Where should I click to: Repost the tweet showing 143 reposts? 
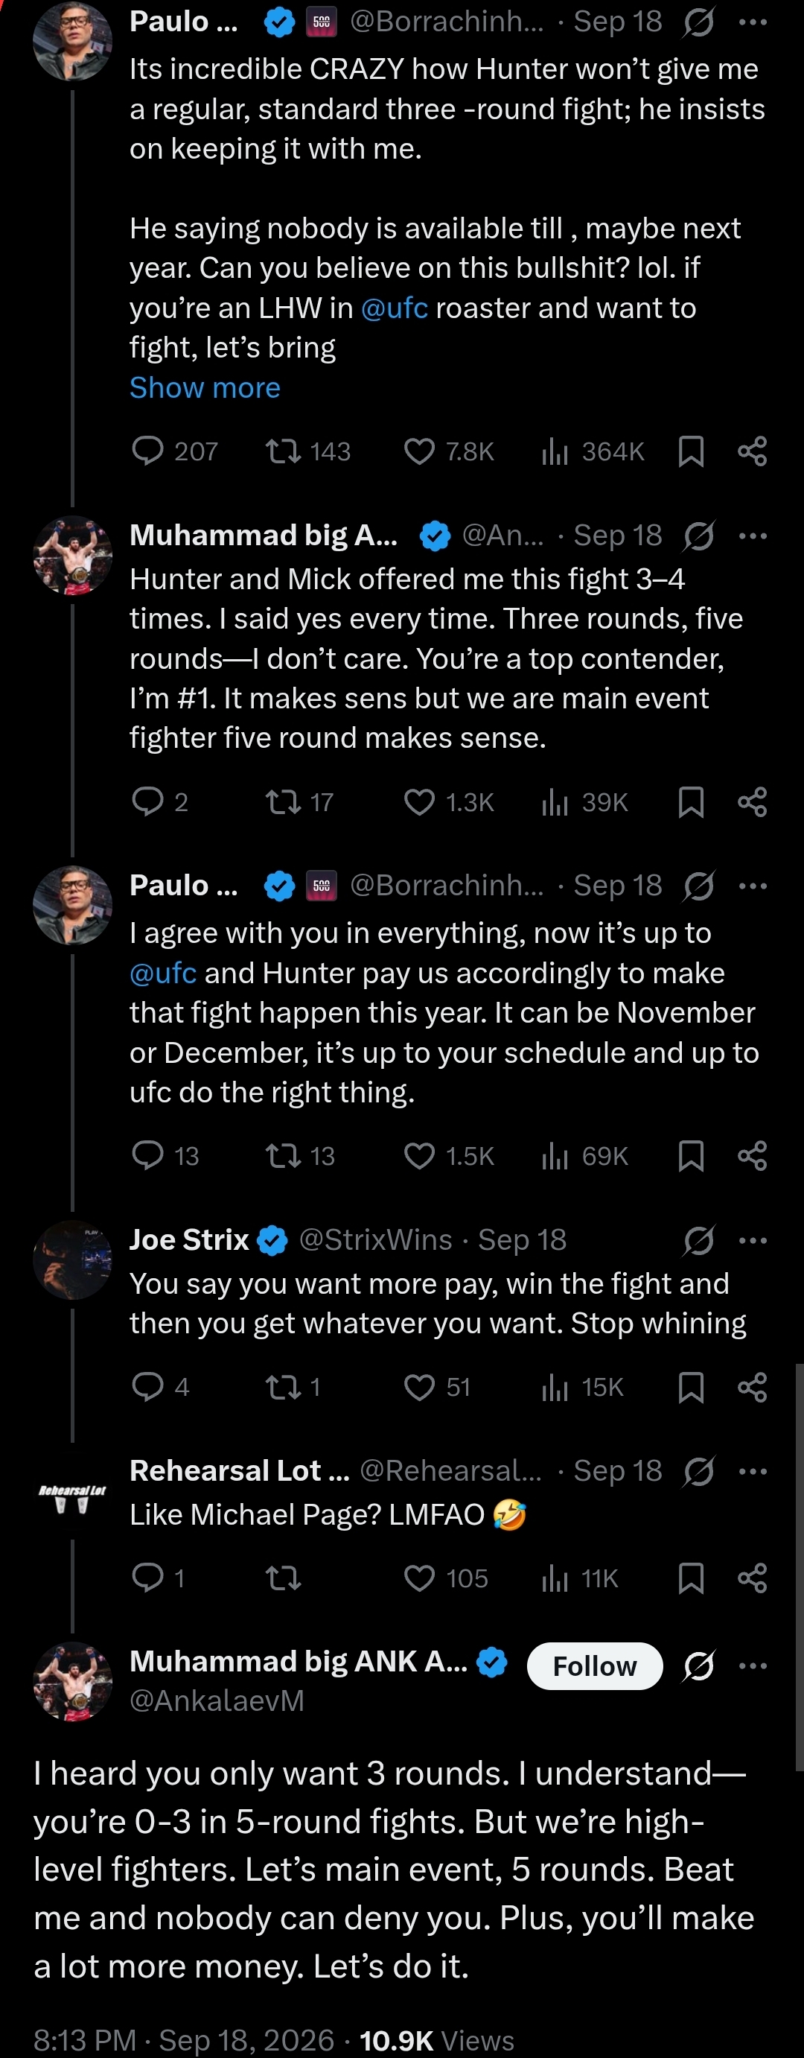click(283, 451)
